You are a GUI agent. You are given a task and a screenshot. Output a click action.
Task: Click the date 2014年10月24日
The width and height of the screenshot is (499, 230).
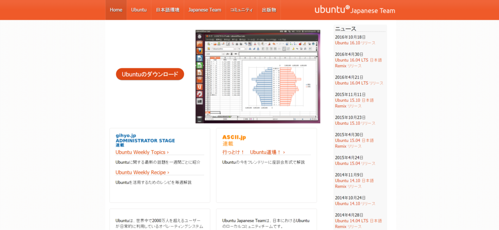(350, 197)
